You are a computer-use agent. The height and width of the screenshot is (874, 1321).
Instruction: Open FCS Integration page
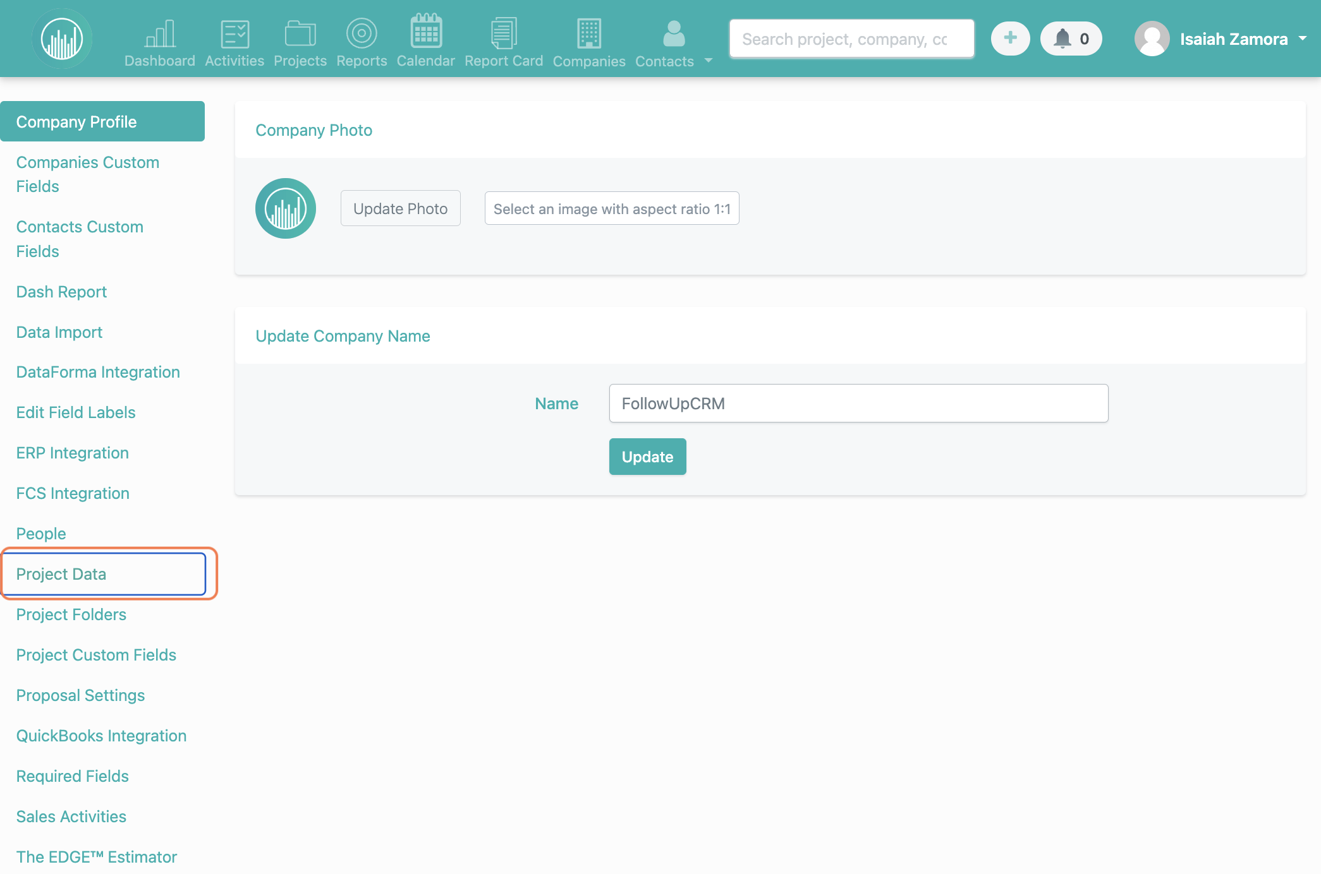(73, 493)
